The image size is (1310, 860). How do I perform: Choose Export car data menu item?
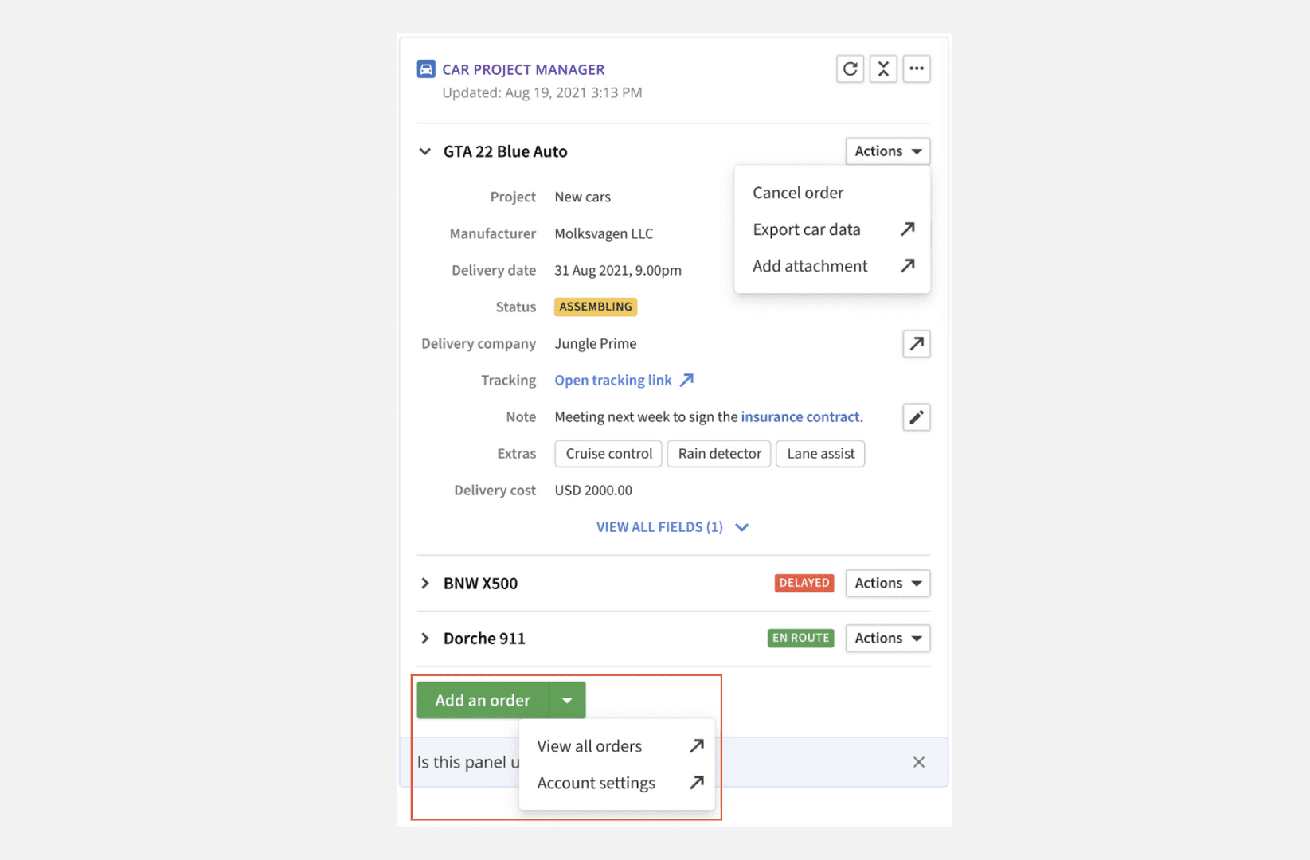pos(832,229)
